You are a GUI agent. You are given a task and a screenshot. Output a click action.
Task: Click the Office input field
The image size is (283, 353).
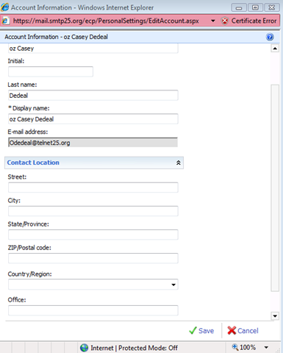click(x=93, y=310)
